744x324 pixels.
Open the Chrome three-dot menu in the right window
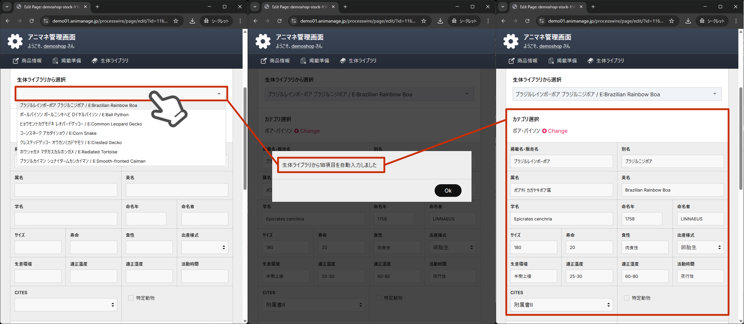(736, 21)
